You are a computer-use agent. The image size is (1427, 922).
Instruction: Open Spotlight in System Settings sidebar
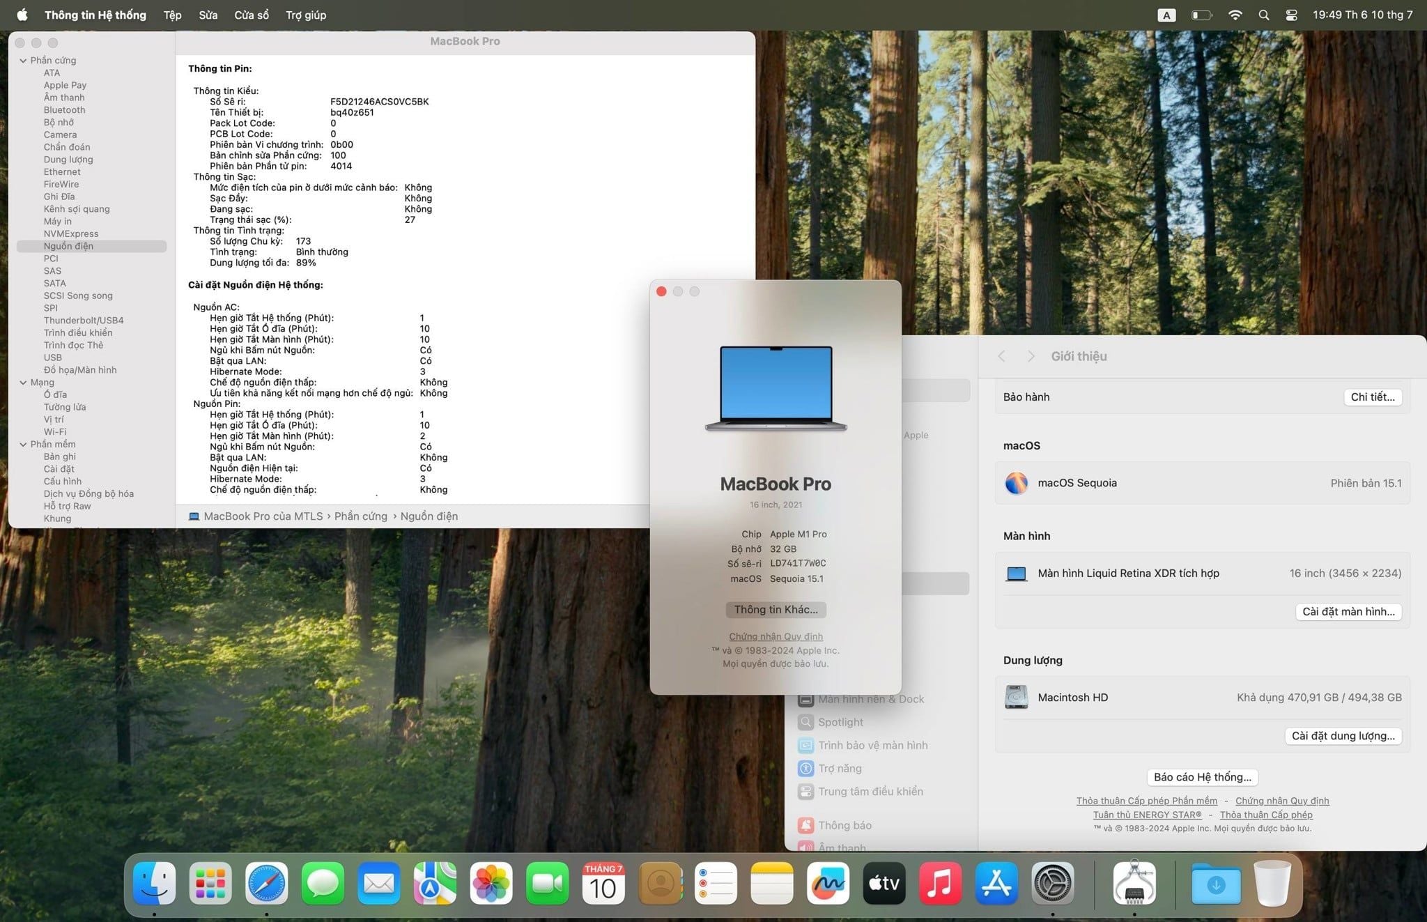[x=831, y=722]
